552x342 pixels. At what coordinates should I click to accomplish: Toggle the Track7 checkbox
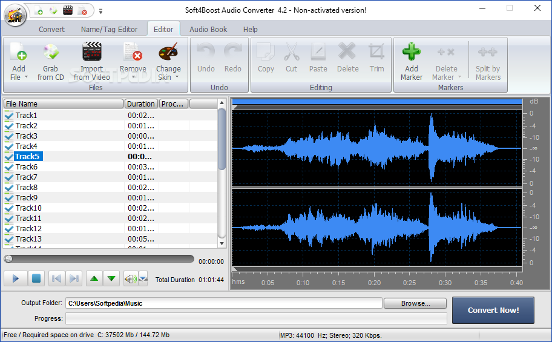(x=9, y=177)
